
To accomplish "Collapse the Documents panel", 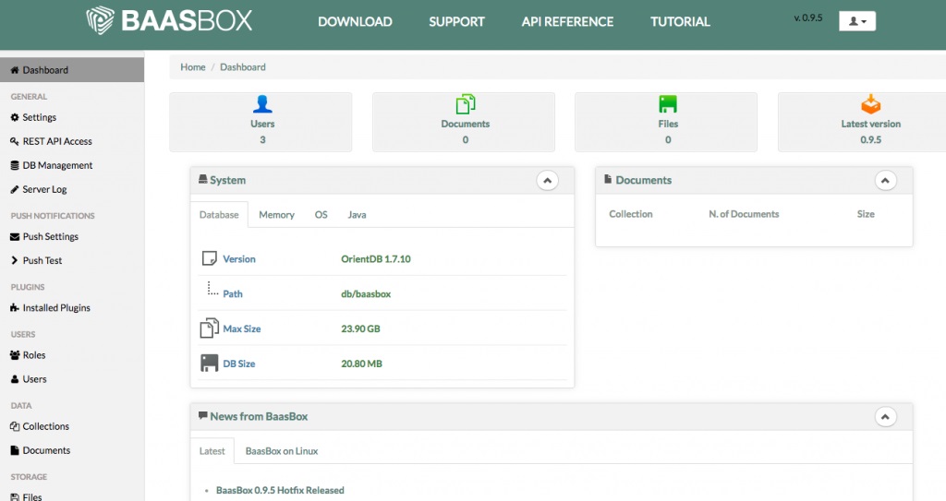I will tap(885, 180).
